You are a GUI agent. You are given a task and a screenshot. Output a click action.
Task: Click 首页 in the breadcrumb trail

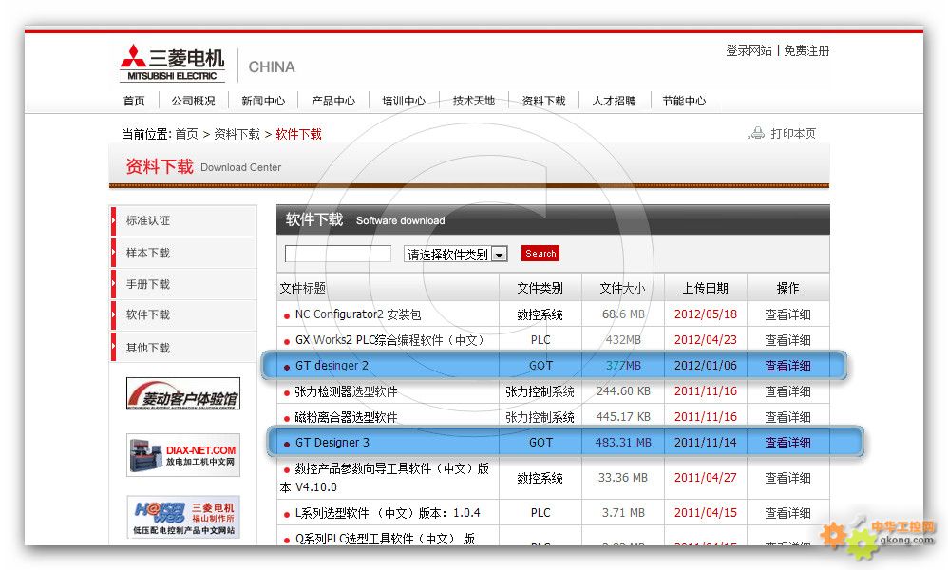click(187, 134)
